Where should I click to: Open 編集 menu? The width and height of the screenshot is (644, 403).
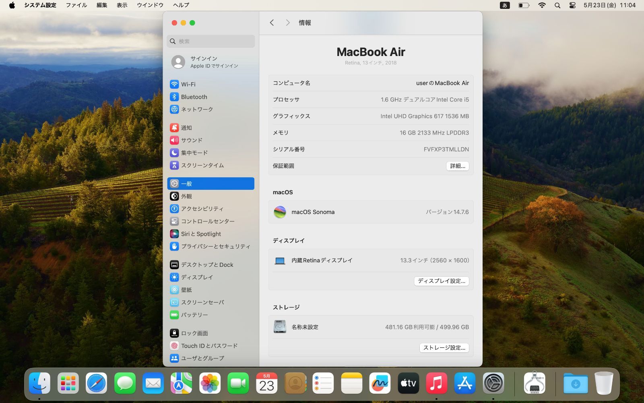click(102, 5)
